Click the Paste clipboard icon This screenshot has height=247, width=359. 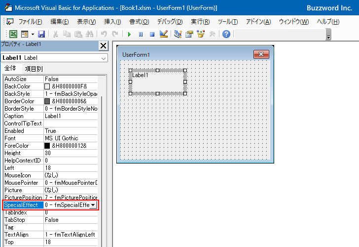pyautogui.click(x=78, y=34)
